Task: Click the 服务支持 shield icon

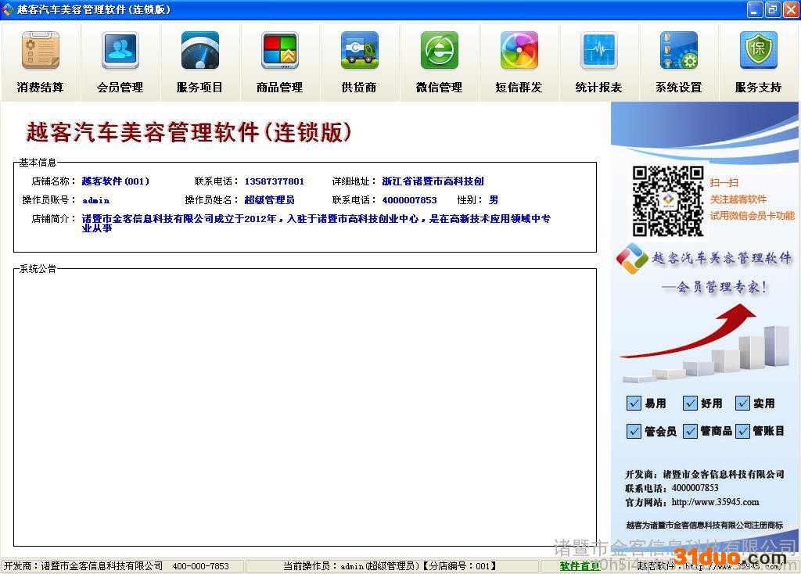Action: click(x=758, y=52)
